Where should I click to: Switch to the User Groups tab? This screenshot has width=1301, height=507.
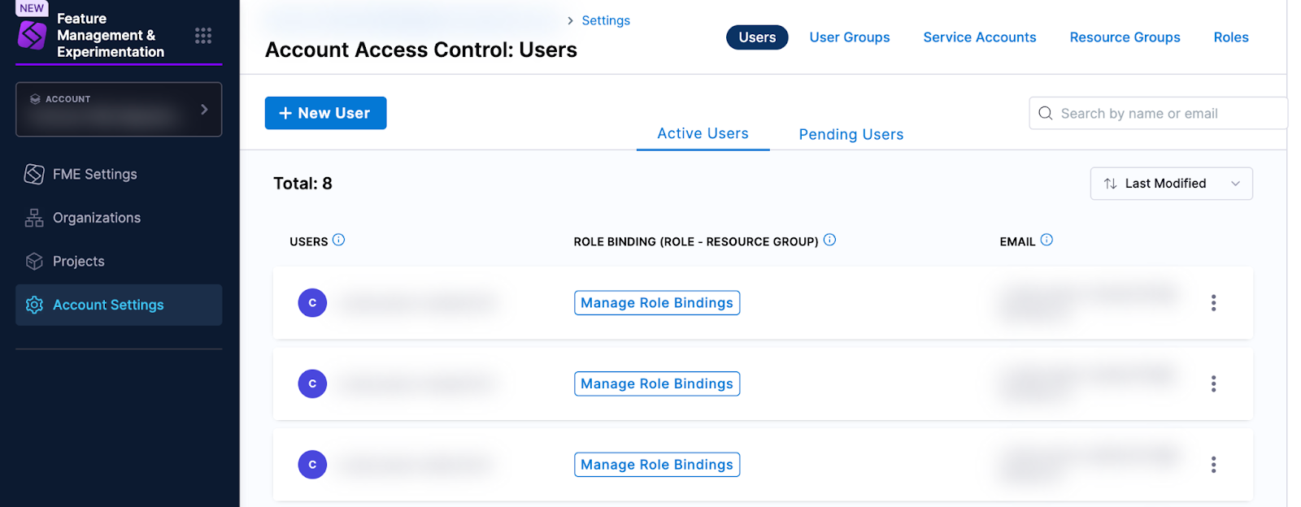click(849, 37)
